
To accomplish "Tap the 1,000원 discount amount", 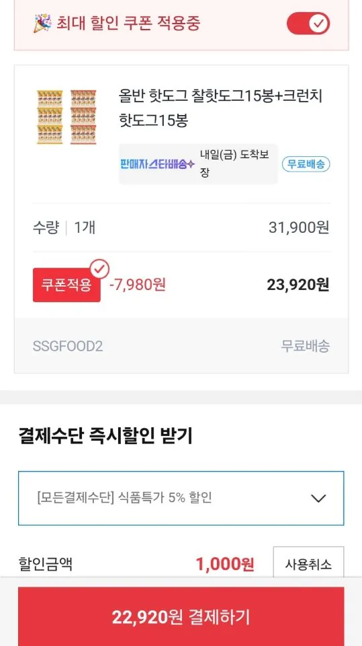I will click(224, 564).
